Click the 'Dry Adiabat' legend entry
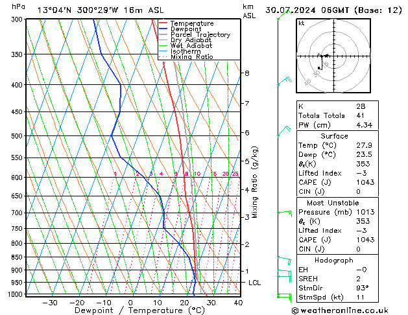The width and height of the screenshot is (408, 315). [191, 40]
